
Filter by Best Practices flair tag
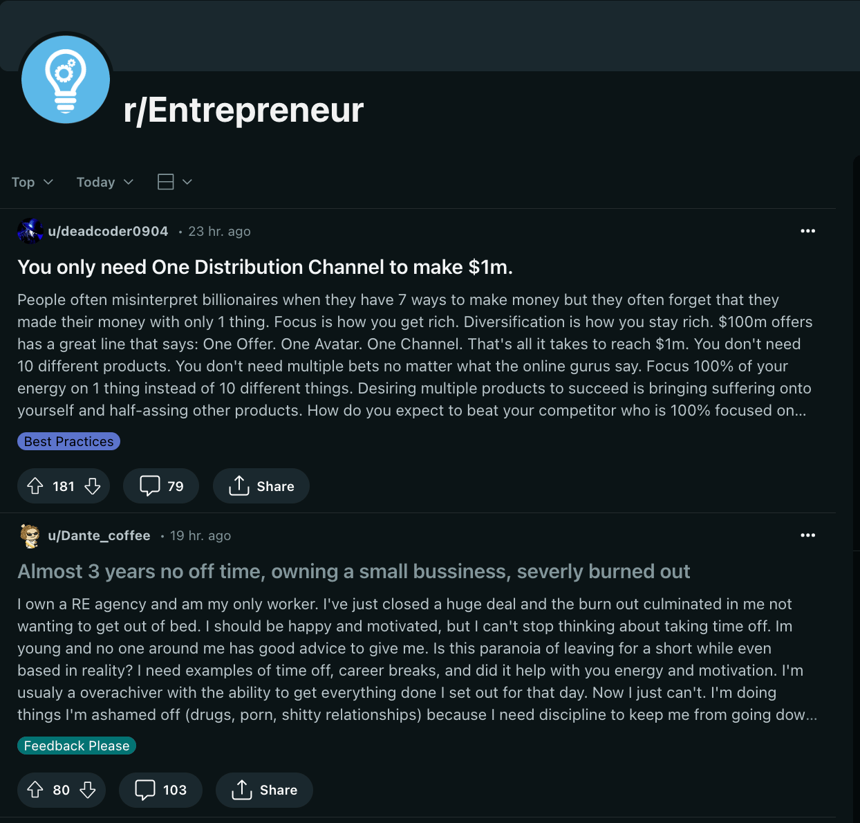(68, 441)
